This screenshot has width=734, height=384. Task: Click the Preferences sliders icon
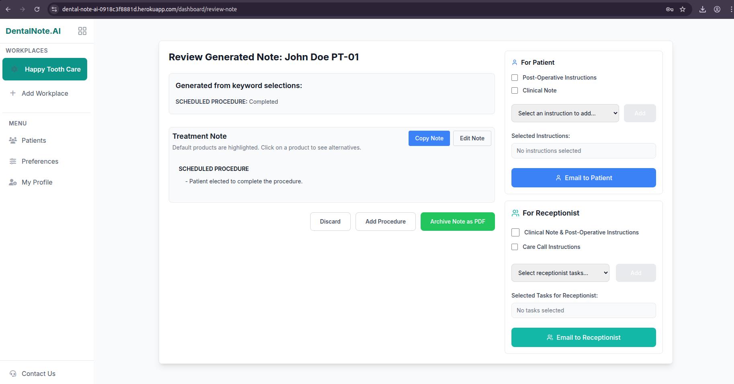[x=12, y=161]
